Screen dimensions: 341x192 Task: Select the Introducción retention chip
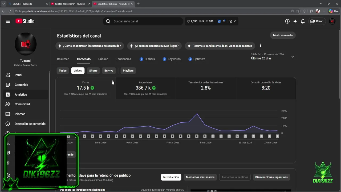pyautogui.click(x=171, y=177)
